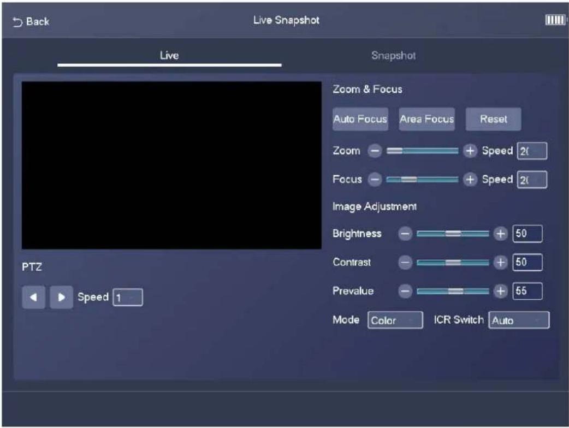Raise Brightness with the plus icon
569x428 pixels.
(500, 234)
